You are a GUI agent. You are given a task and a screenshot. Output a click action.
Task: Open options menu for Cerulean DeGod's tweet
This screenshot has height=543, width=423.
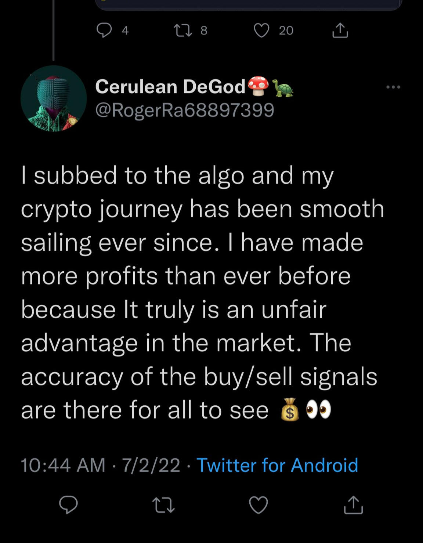click(x=393, y=86)
